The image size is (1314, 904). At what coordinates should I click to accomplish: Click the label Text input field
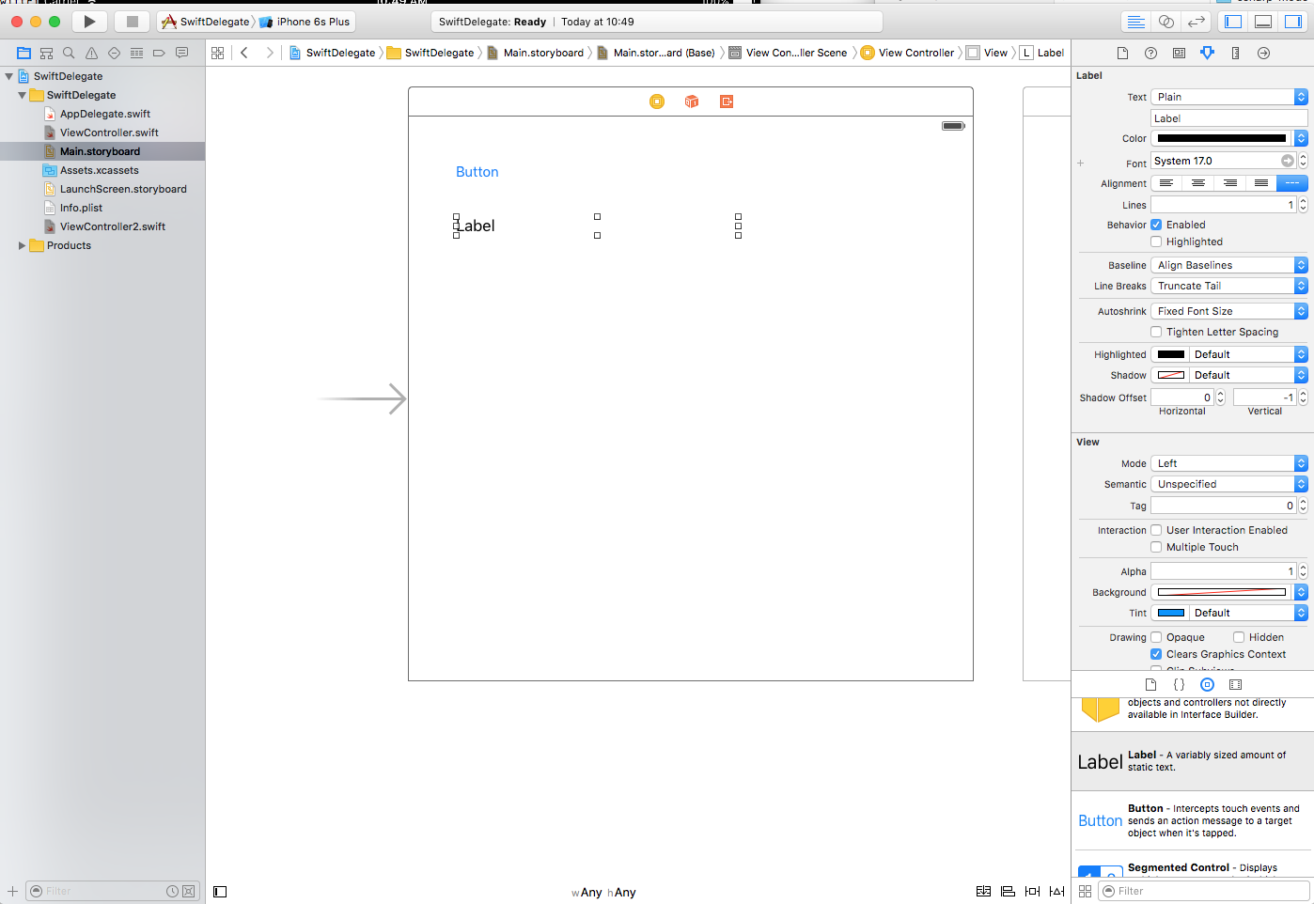click(1228, 118)
